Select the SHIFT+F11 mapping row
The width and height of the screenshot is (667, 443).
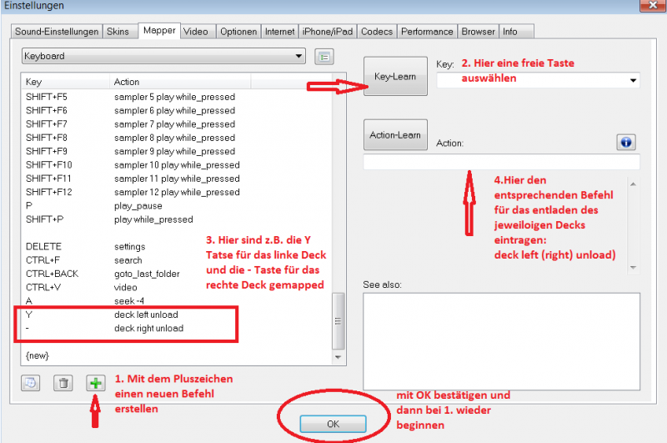(x=176, y=179)
